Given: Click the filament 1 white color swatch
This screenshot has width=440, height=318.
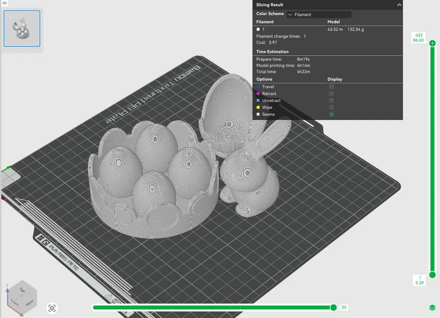Looking at the screenshot, I should click(x=258, y=29).
